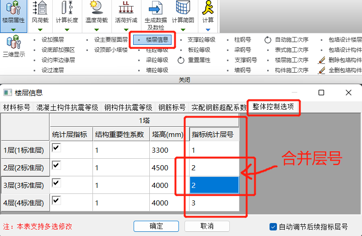Select the 表式施工次序 command
This screenshot has height=236, width=362.
292,50
